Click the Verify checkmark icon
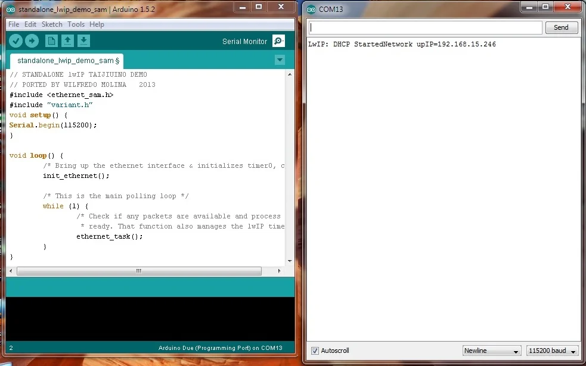Image resolution: width=586 pixels, height=366 pixels. pyautogui.click(x=15, y=40)
